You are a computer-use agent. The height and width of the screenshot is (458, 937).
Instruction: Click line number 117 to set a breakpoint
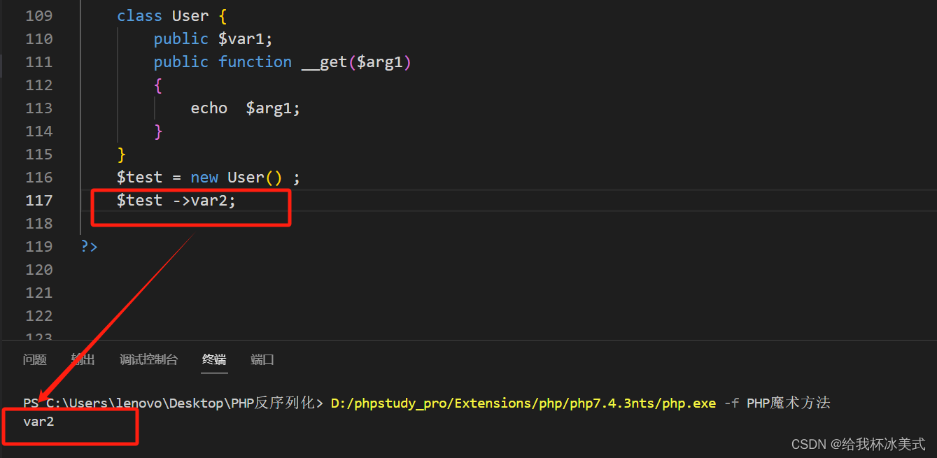39,200
